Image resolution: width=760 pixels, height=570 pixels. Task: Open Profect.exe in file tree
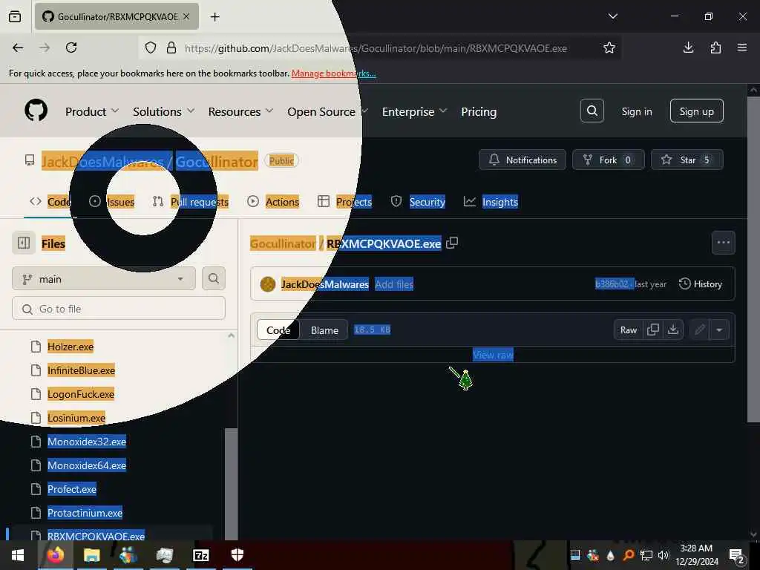click(72, 489)
